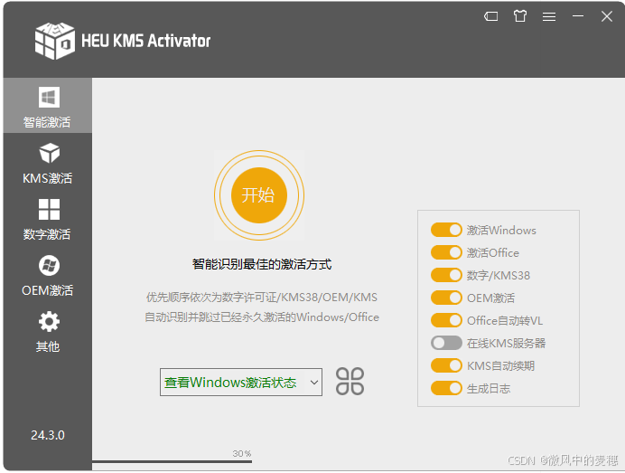The image size is (625, 473).
Task: Click the dropdown arrow of 查看Windows激活状态
Action: [314, 383]
